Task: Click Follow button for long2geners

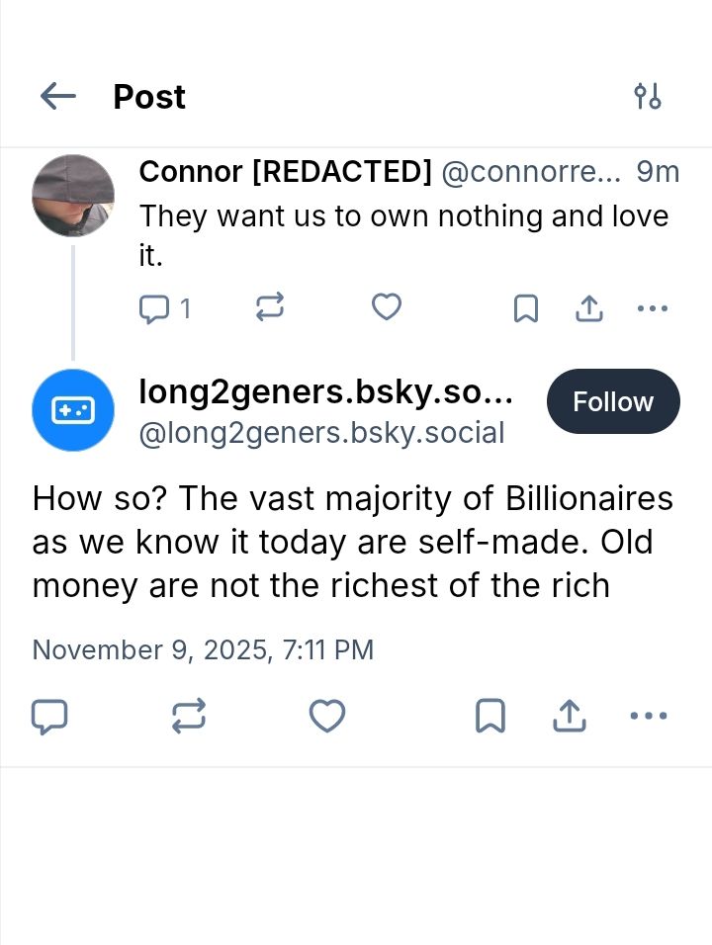Action: point(612,401)
